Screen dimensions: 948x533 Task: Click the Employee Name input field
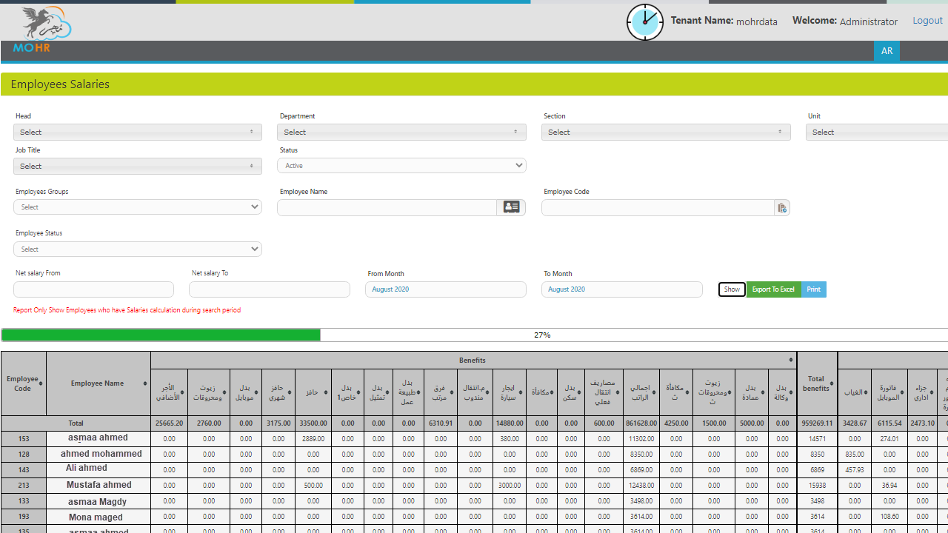(x=387, y=207)
